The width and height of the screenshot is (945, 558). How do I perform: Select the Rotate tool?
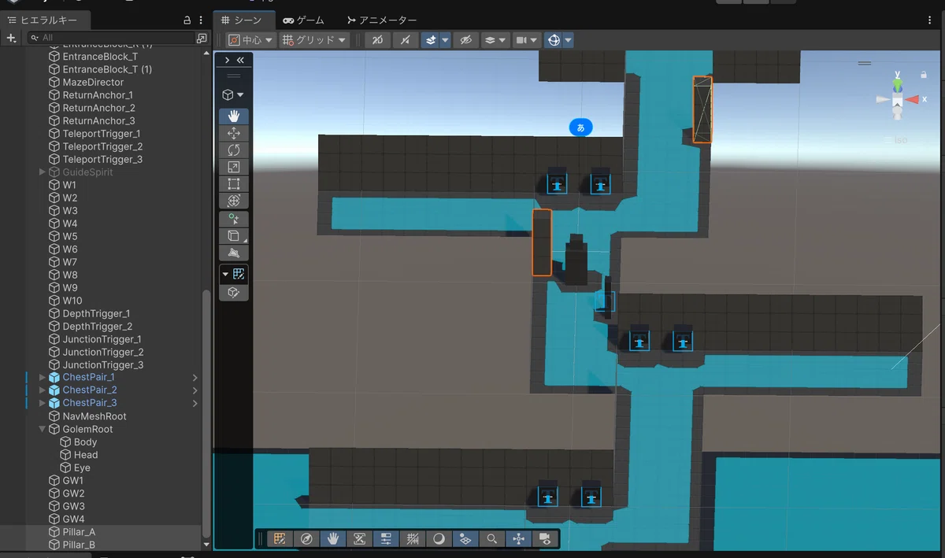233,150
